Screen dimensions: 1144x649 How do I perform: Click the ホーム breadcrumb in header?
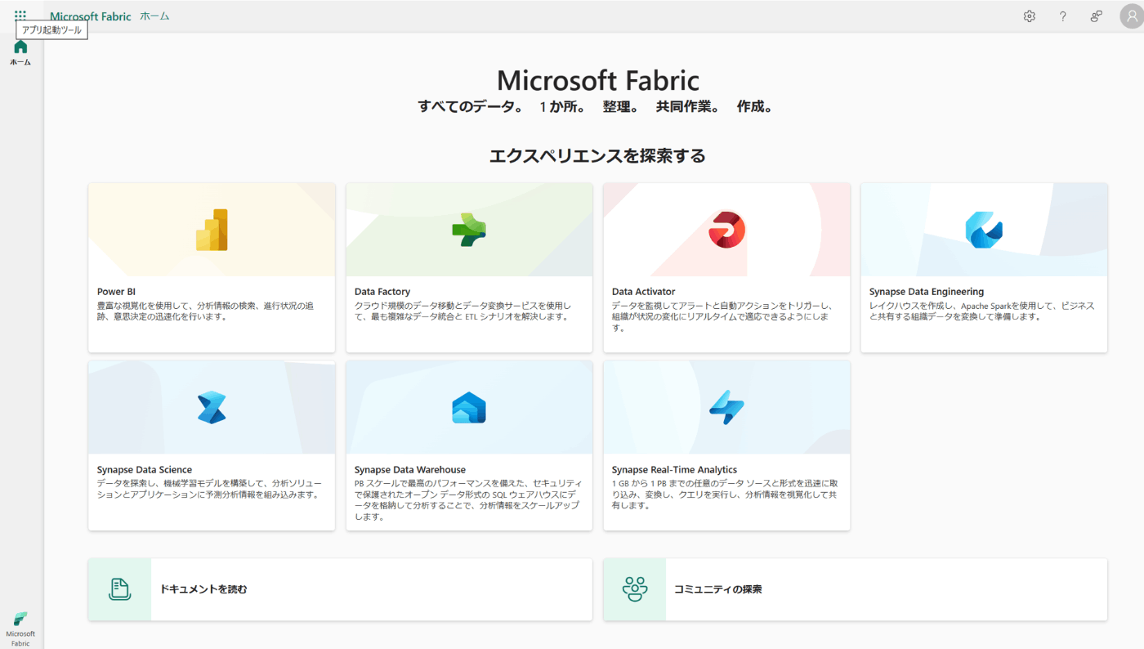pyautogui.click(x=154, y=16)
